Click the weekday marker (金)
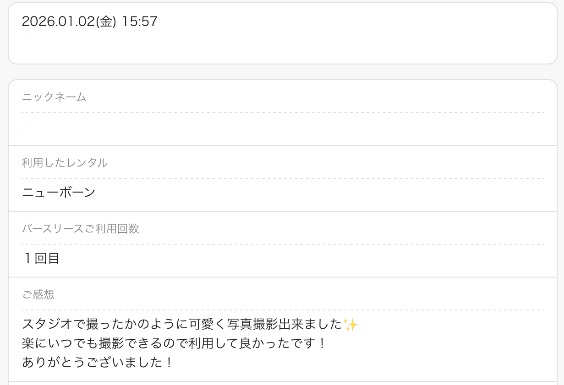 (x=105, y=21)
